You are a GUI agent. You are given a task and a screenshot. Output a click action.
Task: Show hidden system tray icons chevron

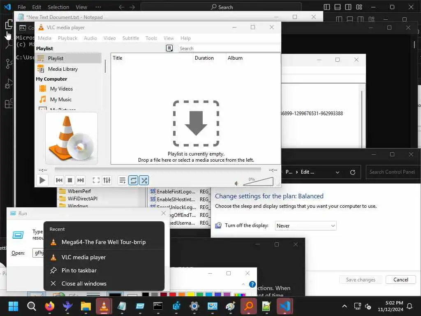[345, 306]
